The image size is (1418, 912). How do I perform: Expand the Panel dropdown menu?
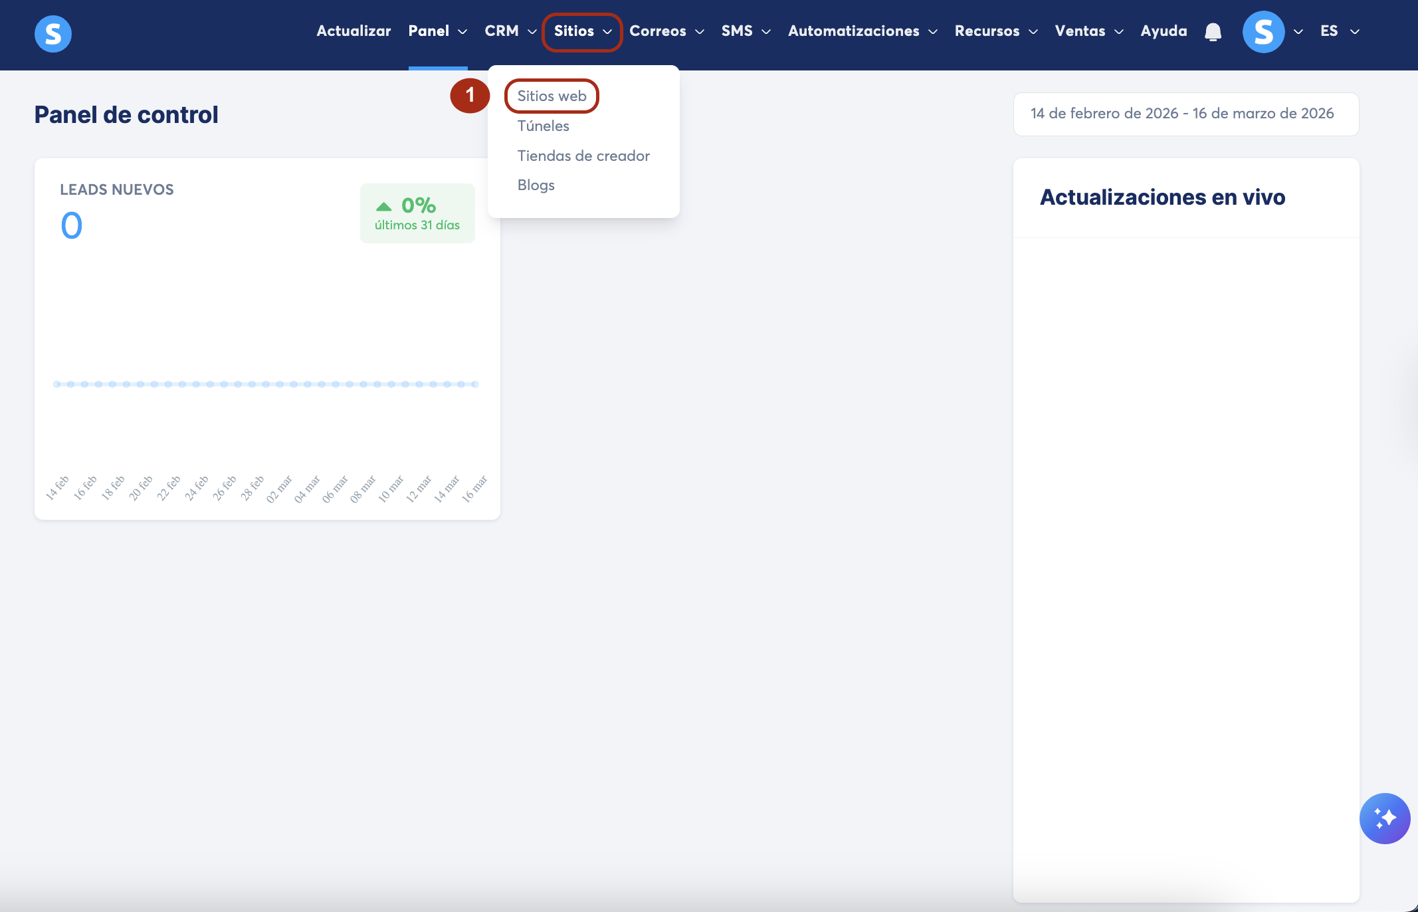pos(437,31)
